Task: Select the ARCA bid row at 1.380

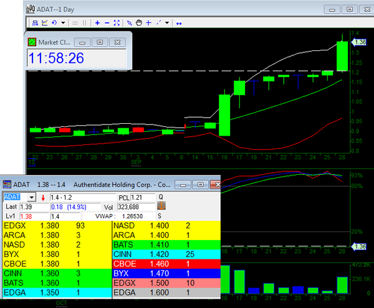Action: coord(57,235)
